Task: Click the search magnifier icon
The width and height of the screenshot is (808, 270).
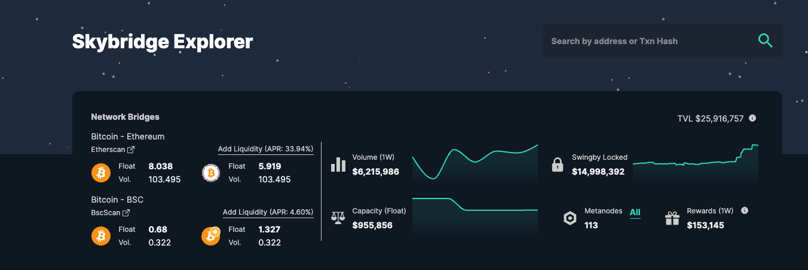Action: coord(765,41)
